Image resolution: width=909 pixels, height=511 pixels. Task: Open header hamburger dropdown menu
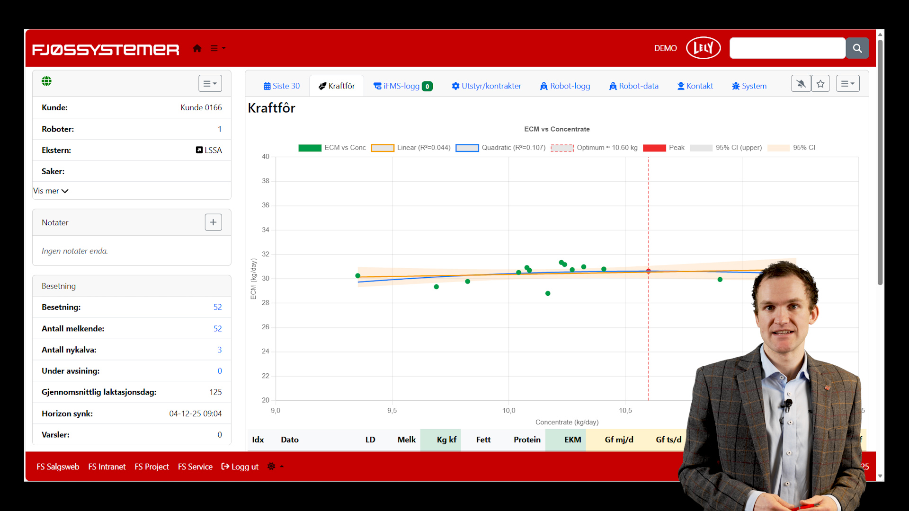(217, 48)
